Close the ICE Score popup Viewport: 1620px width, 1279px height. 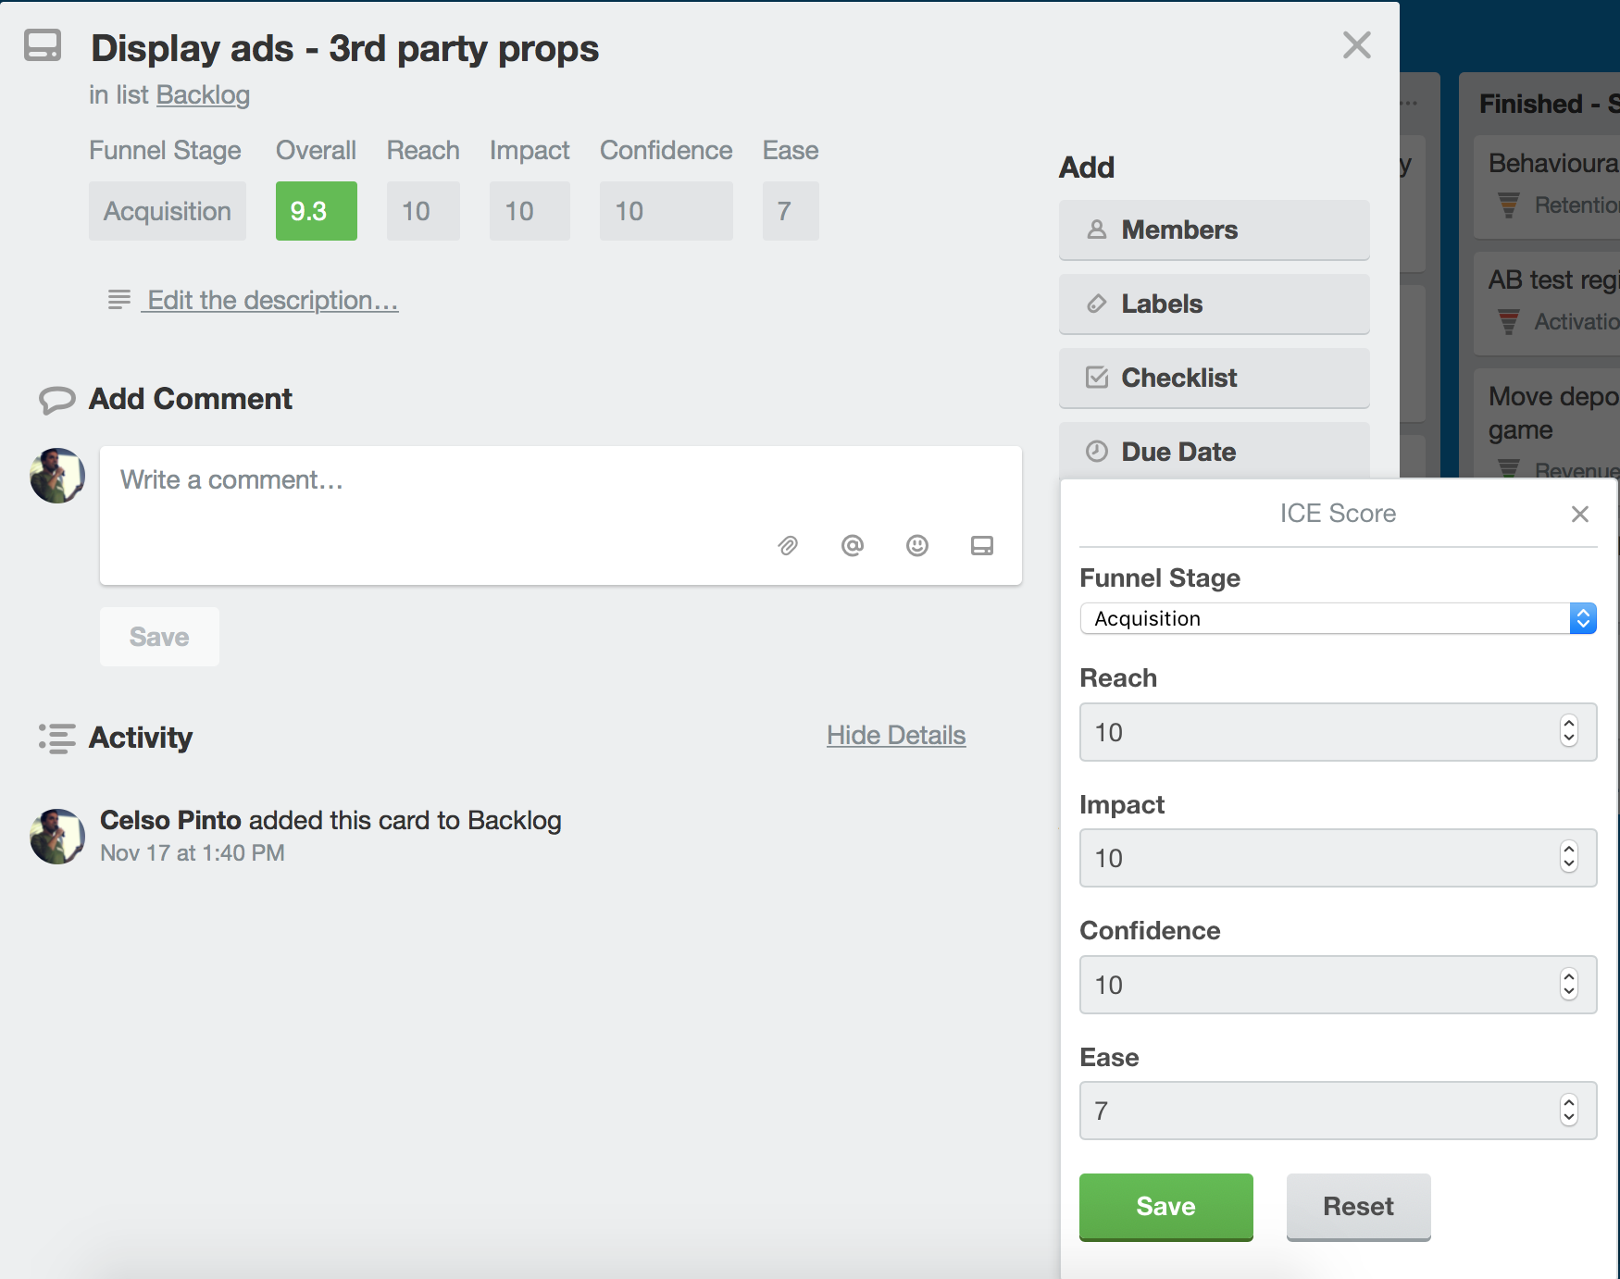(1579, 514)
